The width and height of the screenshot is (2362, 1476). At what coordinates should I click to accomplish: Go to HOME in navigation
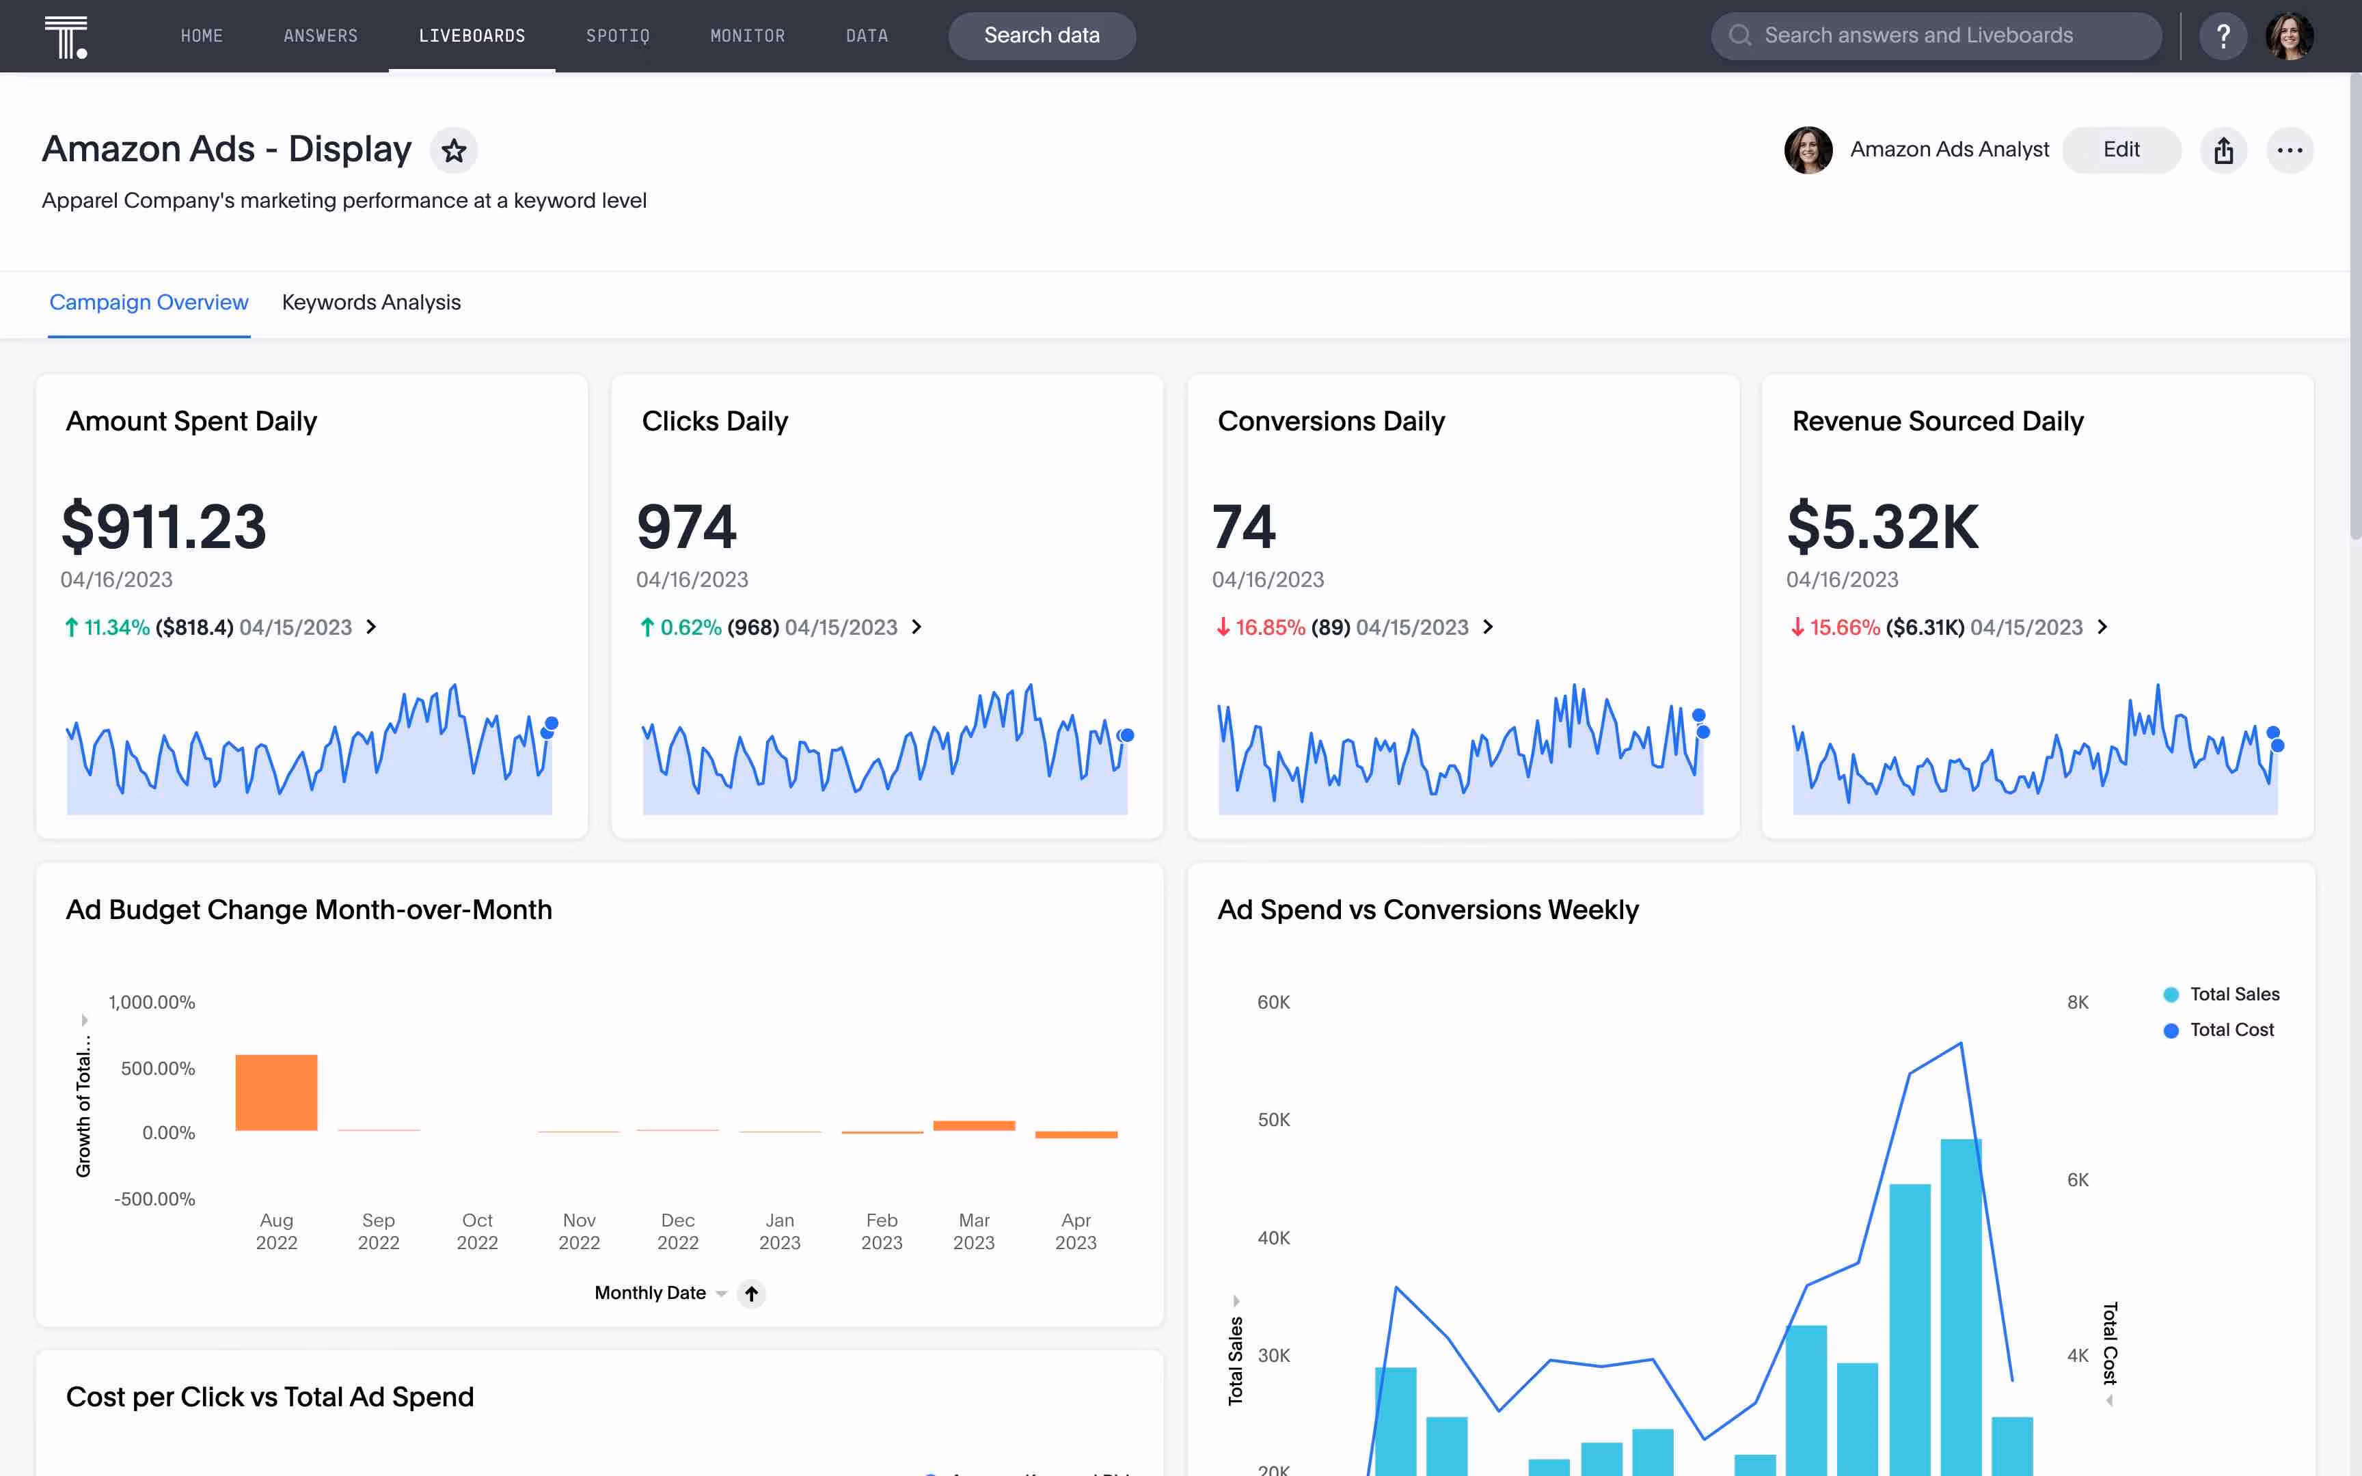pyautogui.click(x=202, y=36)
